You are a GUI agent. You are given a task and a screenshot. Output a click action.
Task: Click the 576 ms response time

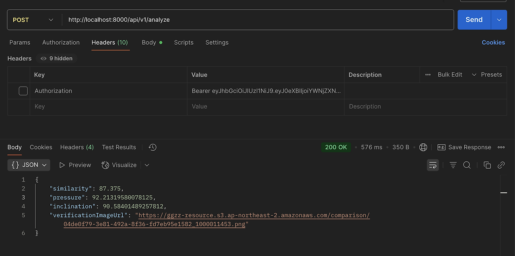372,147
